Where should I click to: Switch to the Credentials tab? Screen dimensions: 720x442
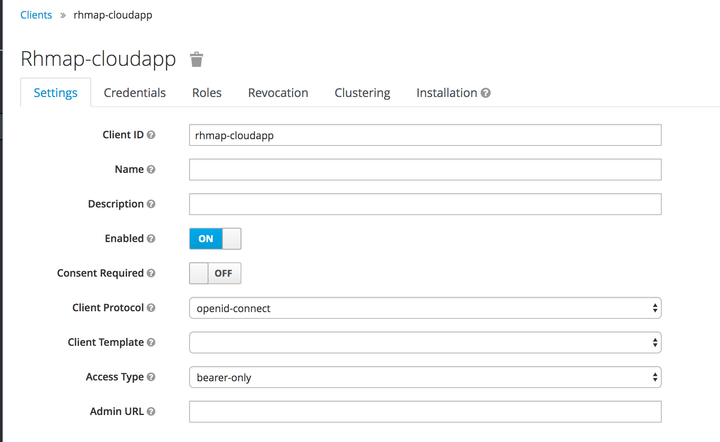135,93
